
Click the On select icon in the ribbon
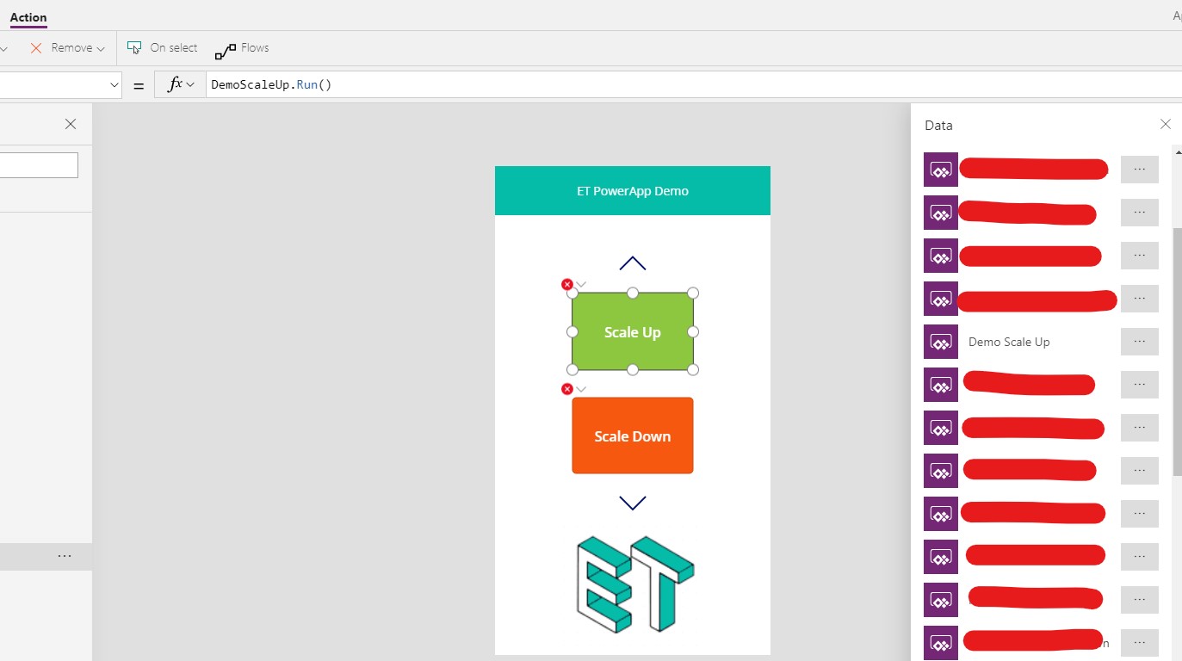[134, 48]
